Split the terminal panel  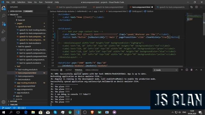click(x=187, y=70)
